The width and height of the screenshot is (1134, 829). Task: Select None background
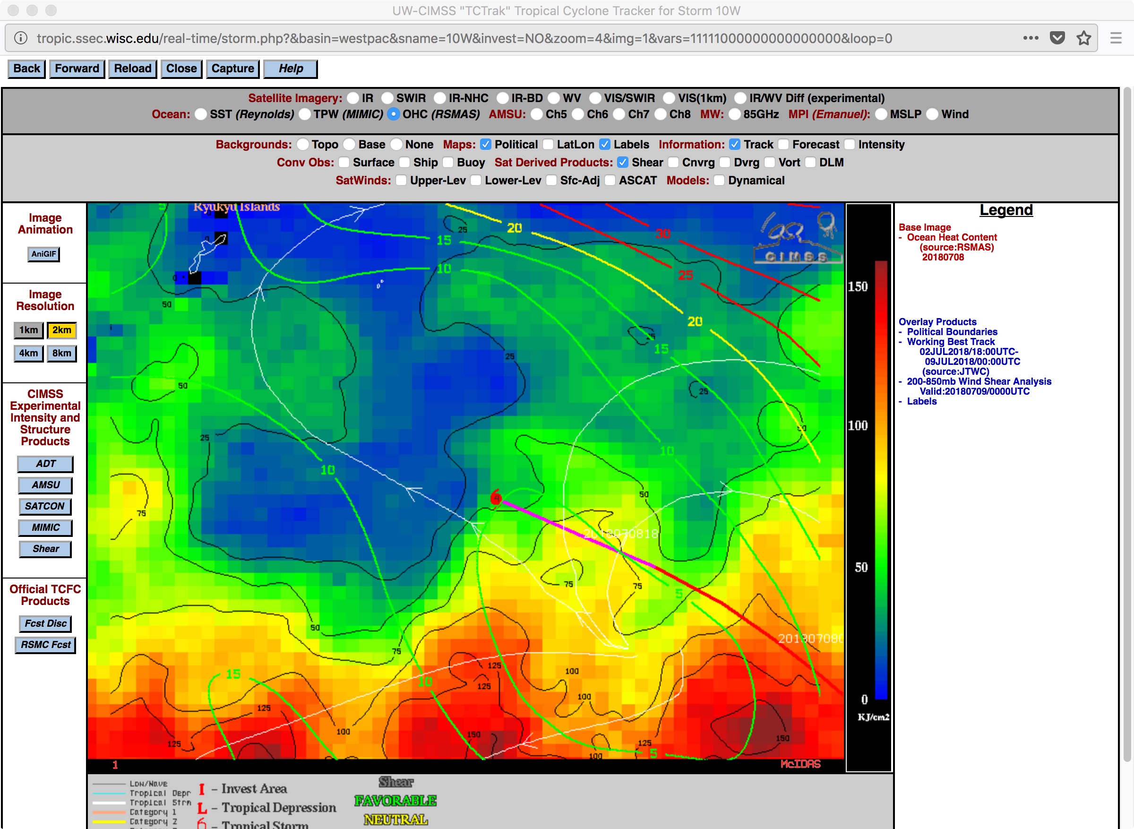396,145
